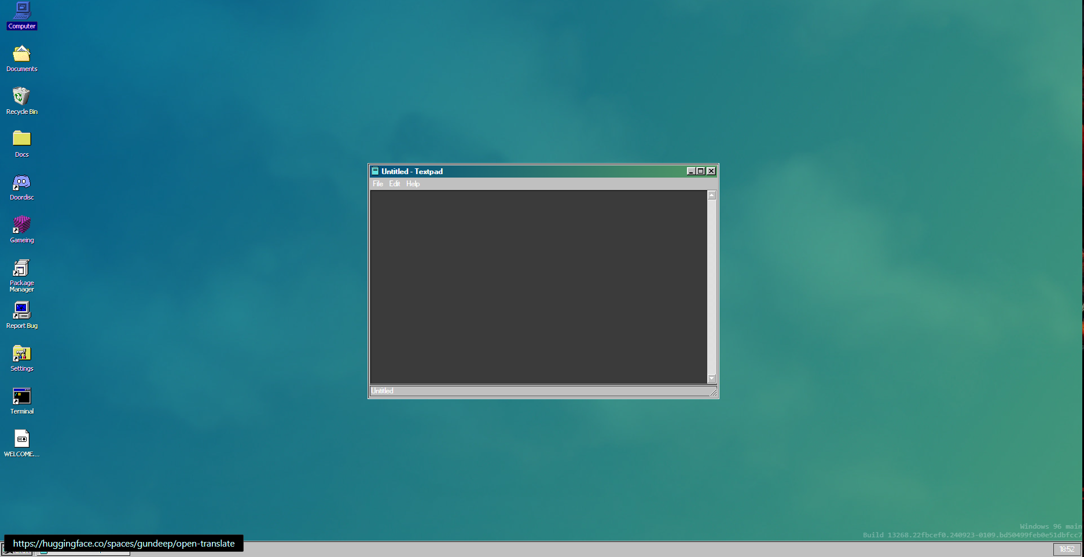Click the Textpad scrollbar up arrow
Screen dimensions: 1084x557
click(x=712, y=195)
